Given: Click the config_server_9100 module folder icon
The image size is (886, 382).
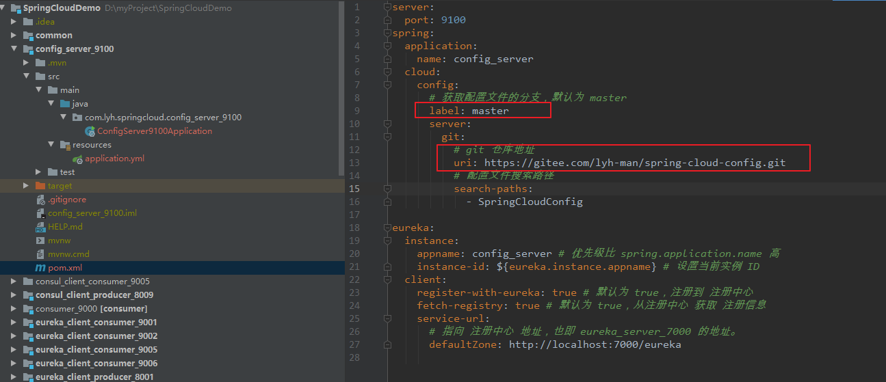Looking at the screenshot, I should point(28,49).
